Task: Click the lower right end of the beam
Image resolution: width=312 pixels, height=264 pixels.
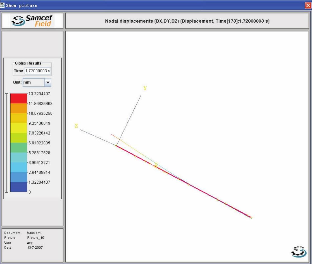Action: [x=251, y=217]
